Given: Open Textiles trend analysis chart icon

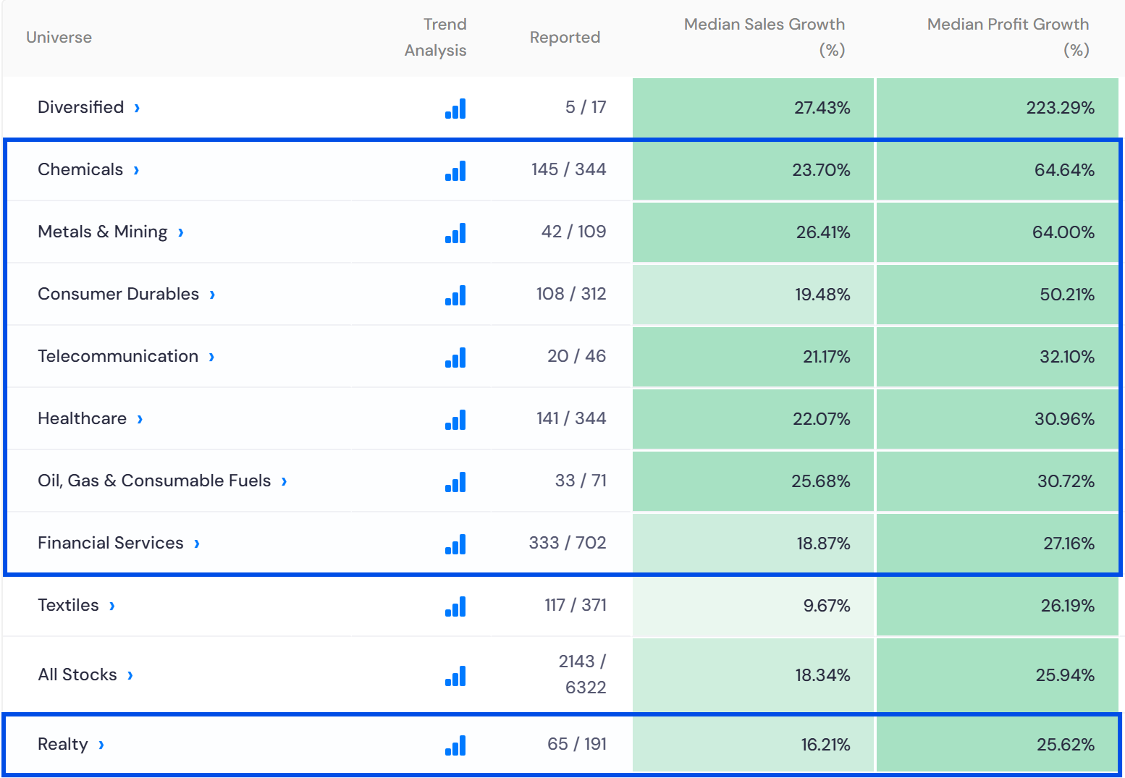Looking at the screenshot, I should click(x=455, y=606).
